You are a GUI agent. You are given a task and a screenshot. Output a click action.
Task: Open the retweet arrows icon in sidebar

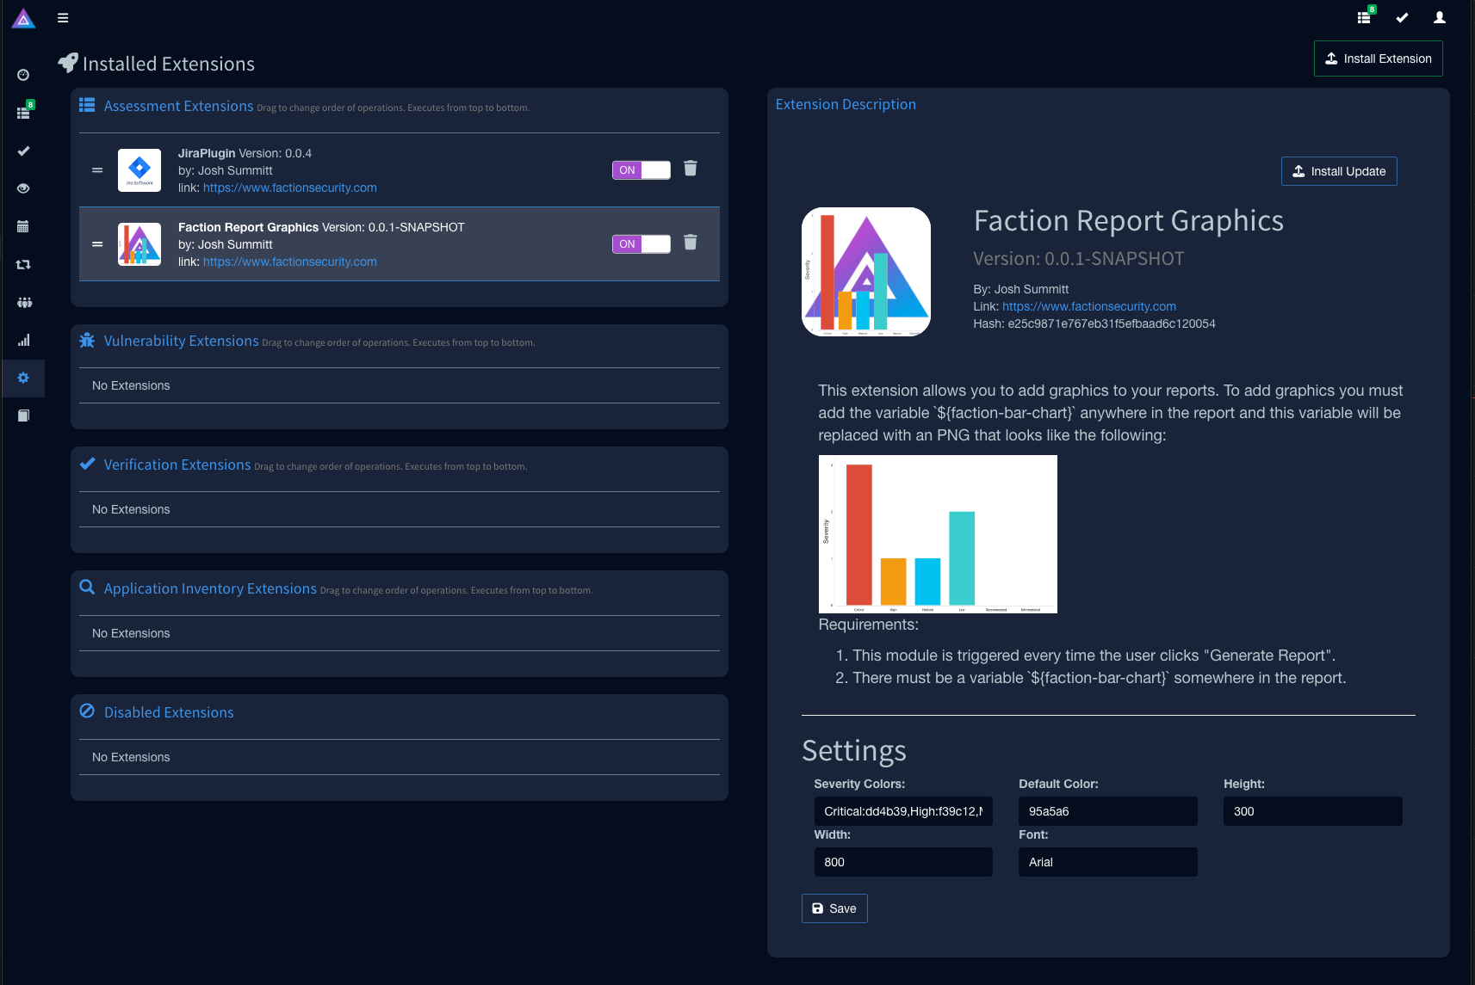pyautogui.click(x=23, y=264)
